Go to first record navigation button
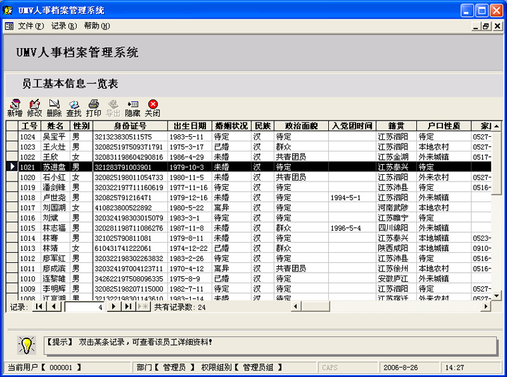507x377 pixels. [39, 306]
